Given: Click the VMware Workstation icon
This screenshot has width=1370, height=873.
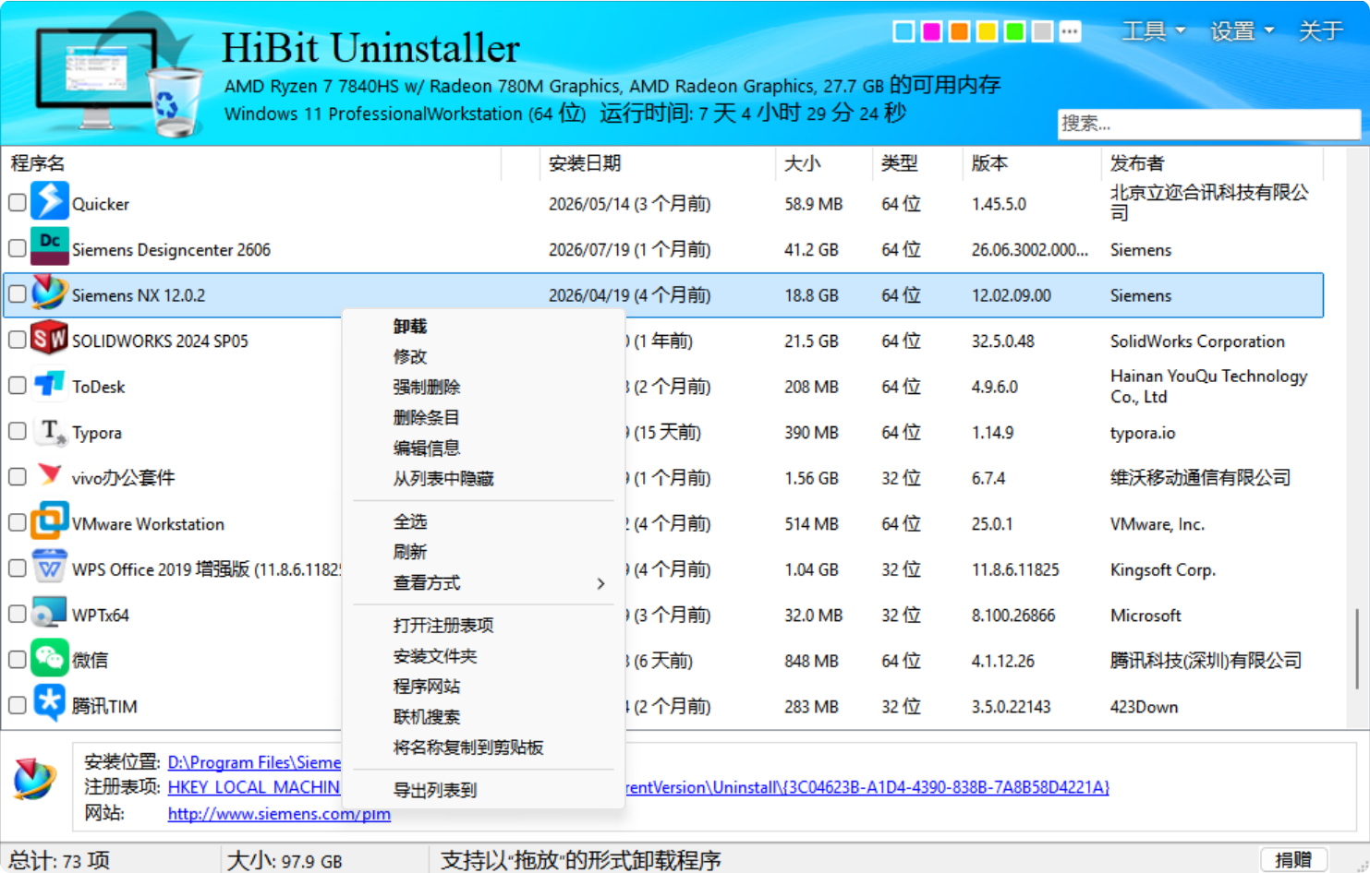Looking at the screenshot, I should coord(50,520).
